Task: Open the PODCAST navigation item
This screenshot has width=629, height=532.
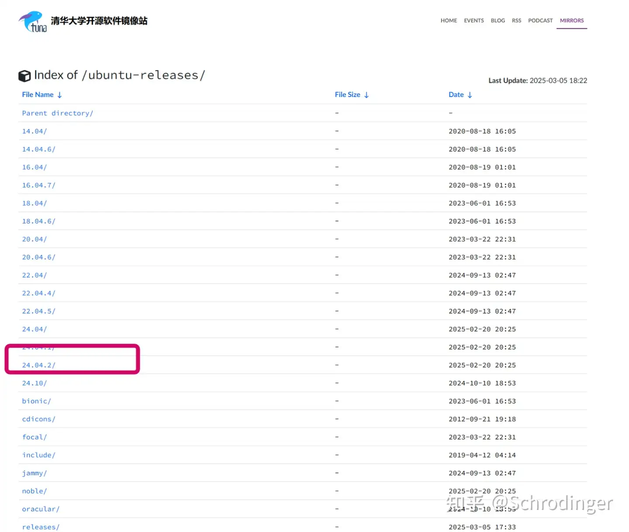Action: point(540,21)
